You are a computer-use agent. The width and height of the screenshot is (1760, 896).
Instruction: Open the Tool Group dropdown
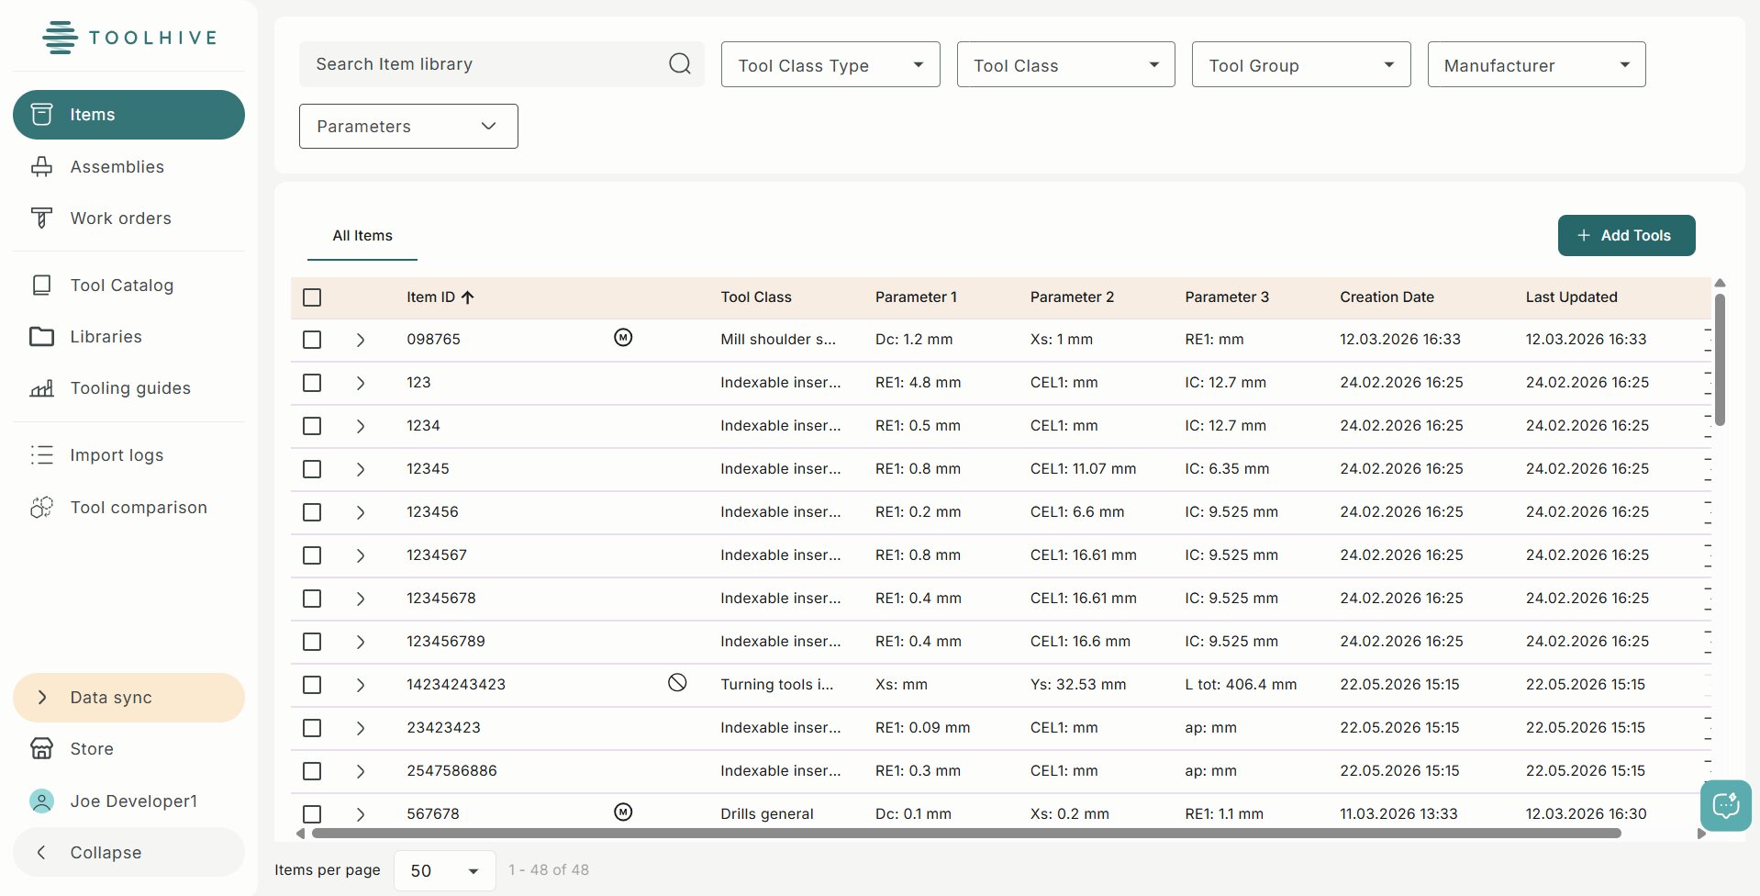pyautogui.click(x=1301, y=64)
